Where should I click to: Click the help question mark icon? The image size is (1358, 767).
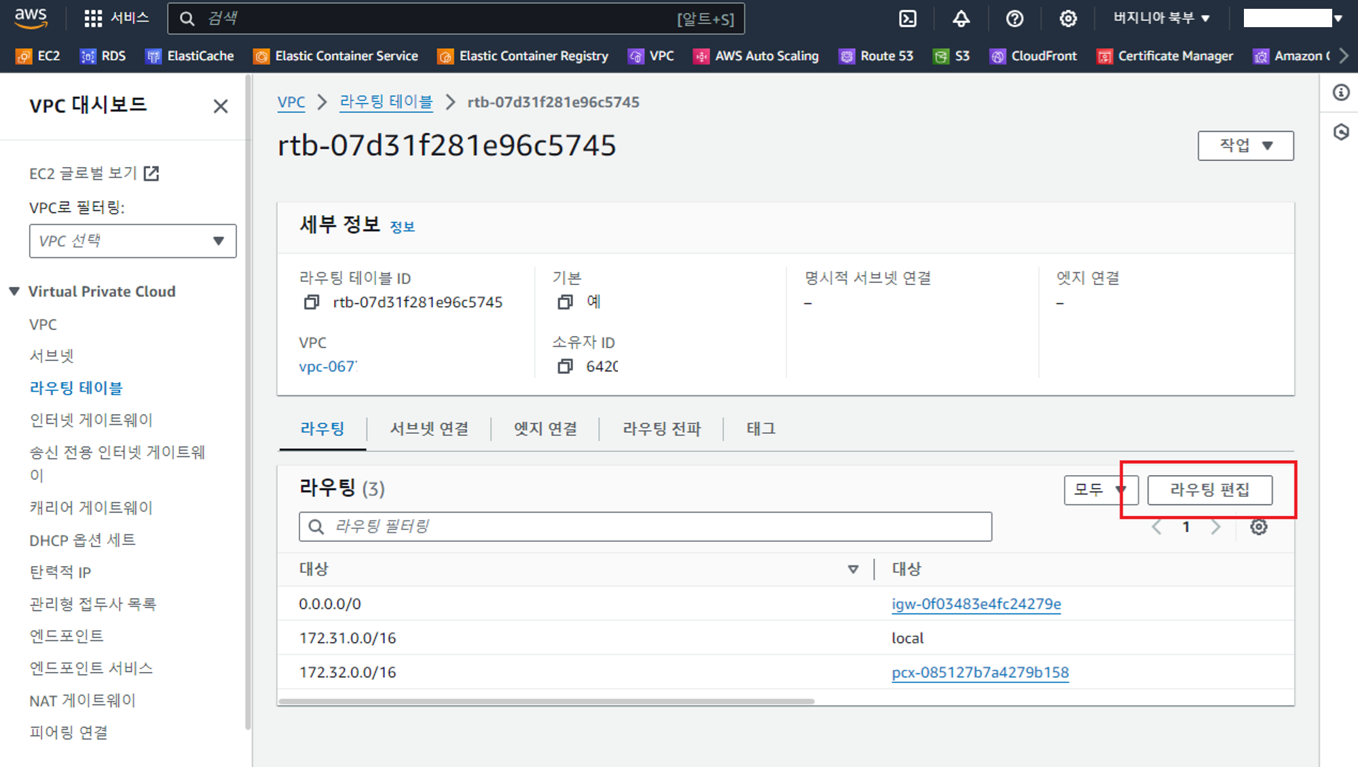[x=1014, y=18]
